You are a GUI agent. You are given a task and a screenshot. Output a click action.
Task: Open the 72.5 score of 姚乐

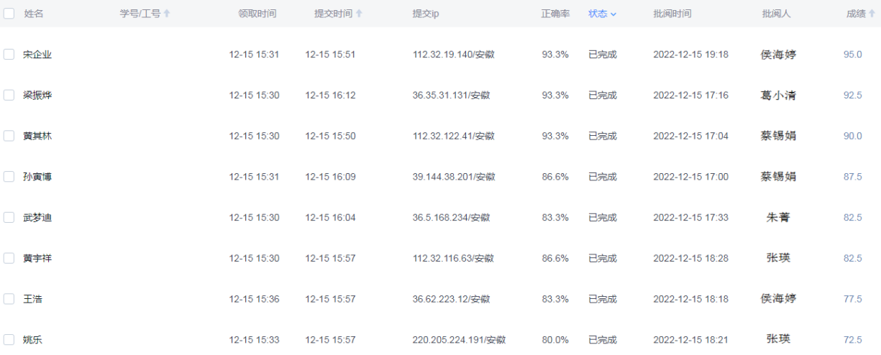(x=852, y=339)
